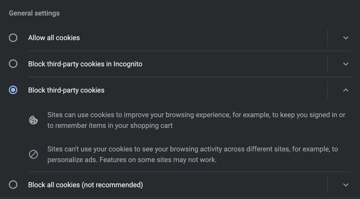Click the General settings heading
The height and width of the screenshot is (199, 360).
tap(34, 13)
